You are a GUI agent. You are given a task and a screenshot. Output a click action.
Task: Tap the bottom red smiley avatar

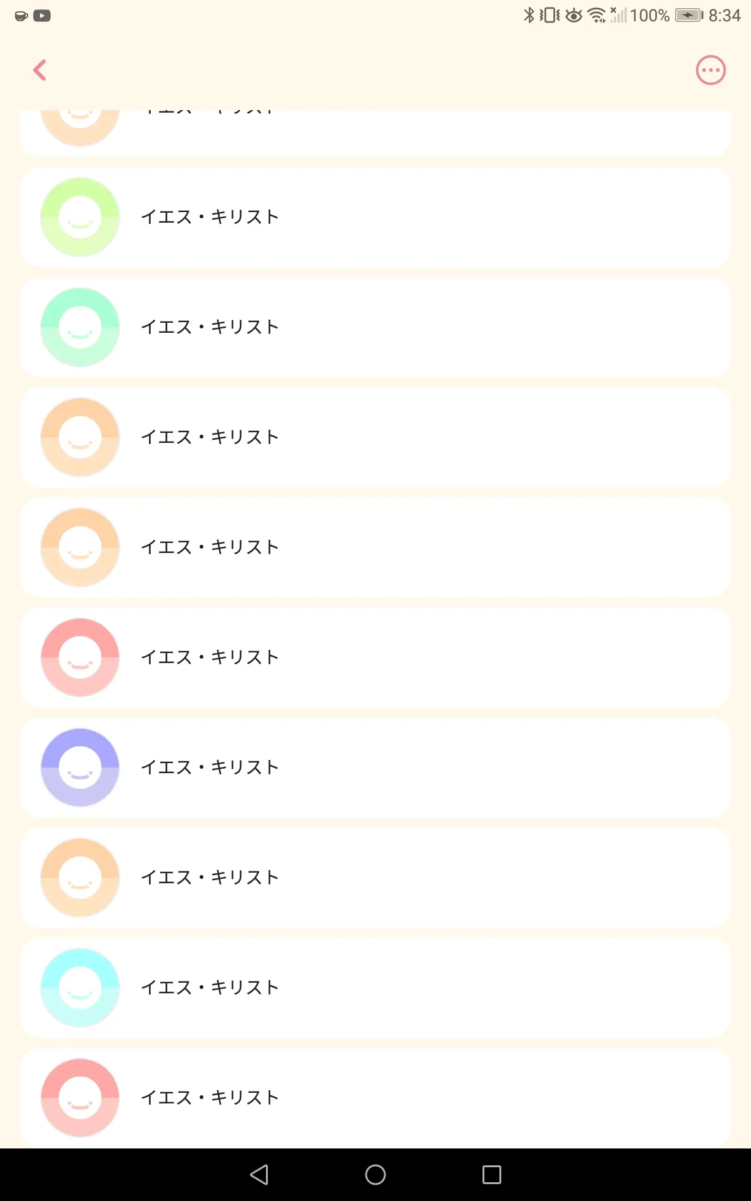pos(80,1098)
